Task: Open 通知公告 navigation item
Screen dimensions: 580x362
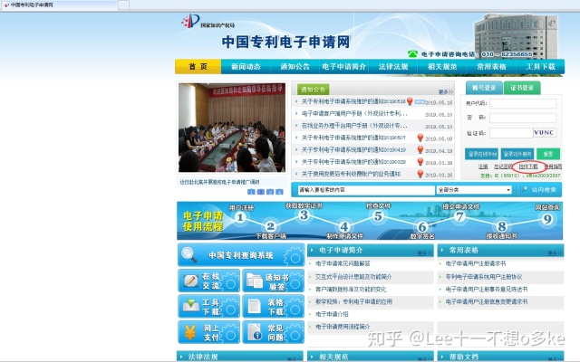Action: (295, 66)
